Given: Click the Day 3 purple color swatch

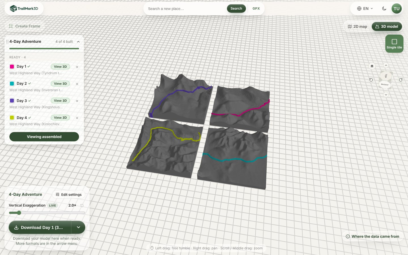Looking at the screenshot, I should tap(12, 101).
